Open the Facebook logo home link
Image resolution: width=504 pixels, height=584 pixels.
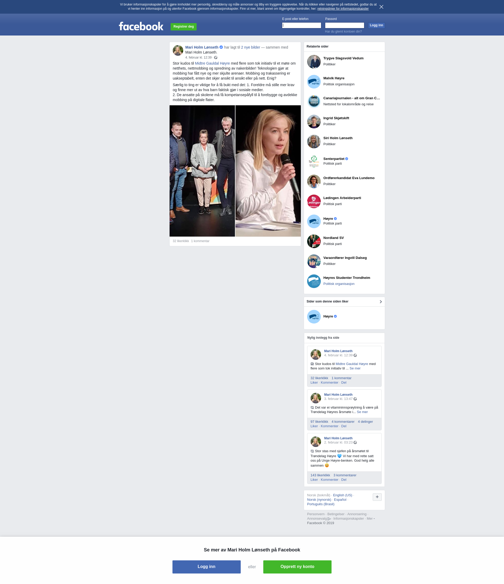click(141, 26)
